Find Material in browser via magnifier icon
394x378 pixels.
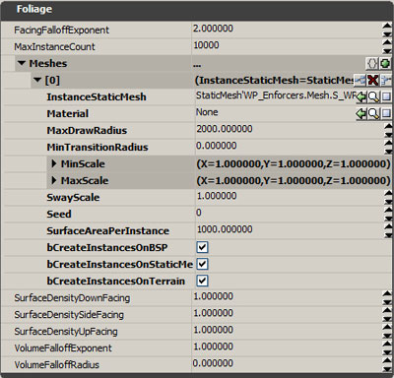click(x=373, y=114)
